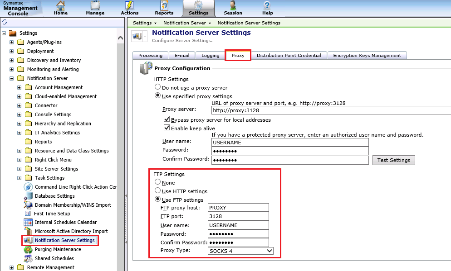Select 'Do not use a proxy server' option
The image size is (451, 271).
157,87
